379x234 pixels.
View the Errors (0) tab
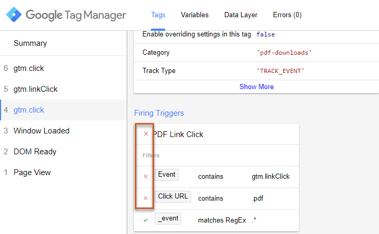pos(287,15)
